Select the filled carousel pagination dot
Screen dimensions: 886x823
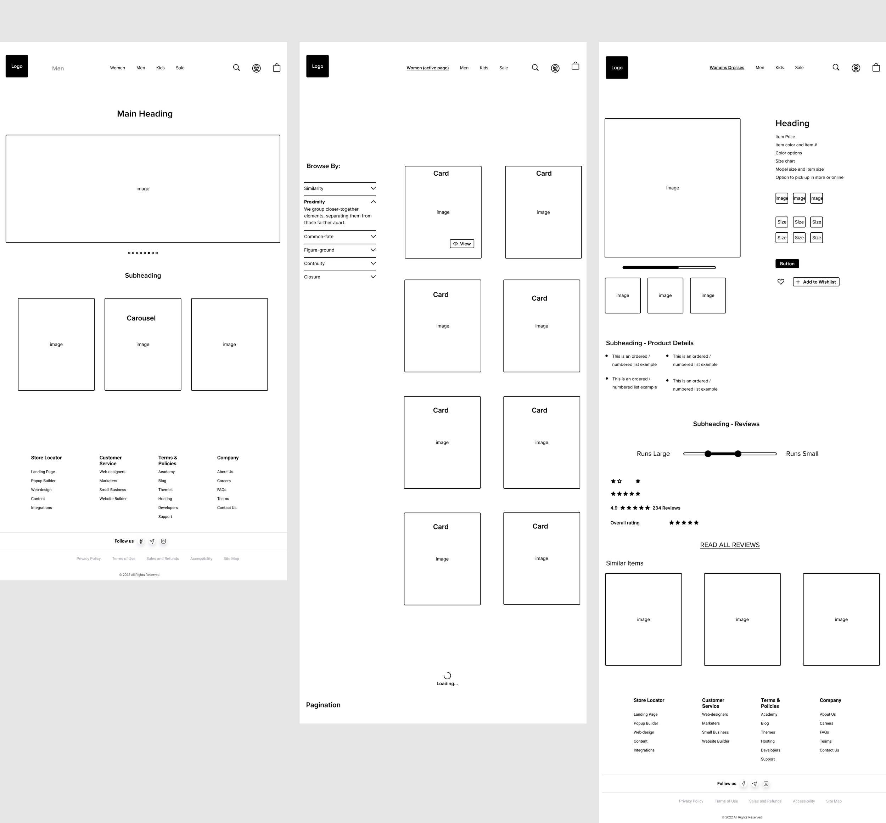tap(149, 253)
